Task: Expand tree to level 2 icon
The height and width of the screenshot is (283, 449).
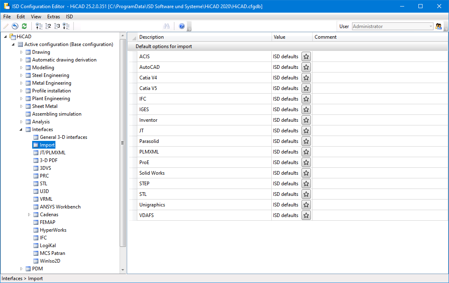Action: pos(48,26)
